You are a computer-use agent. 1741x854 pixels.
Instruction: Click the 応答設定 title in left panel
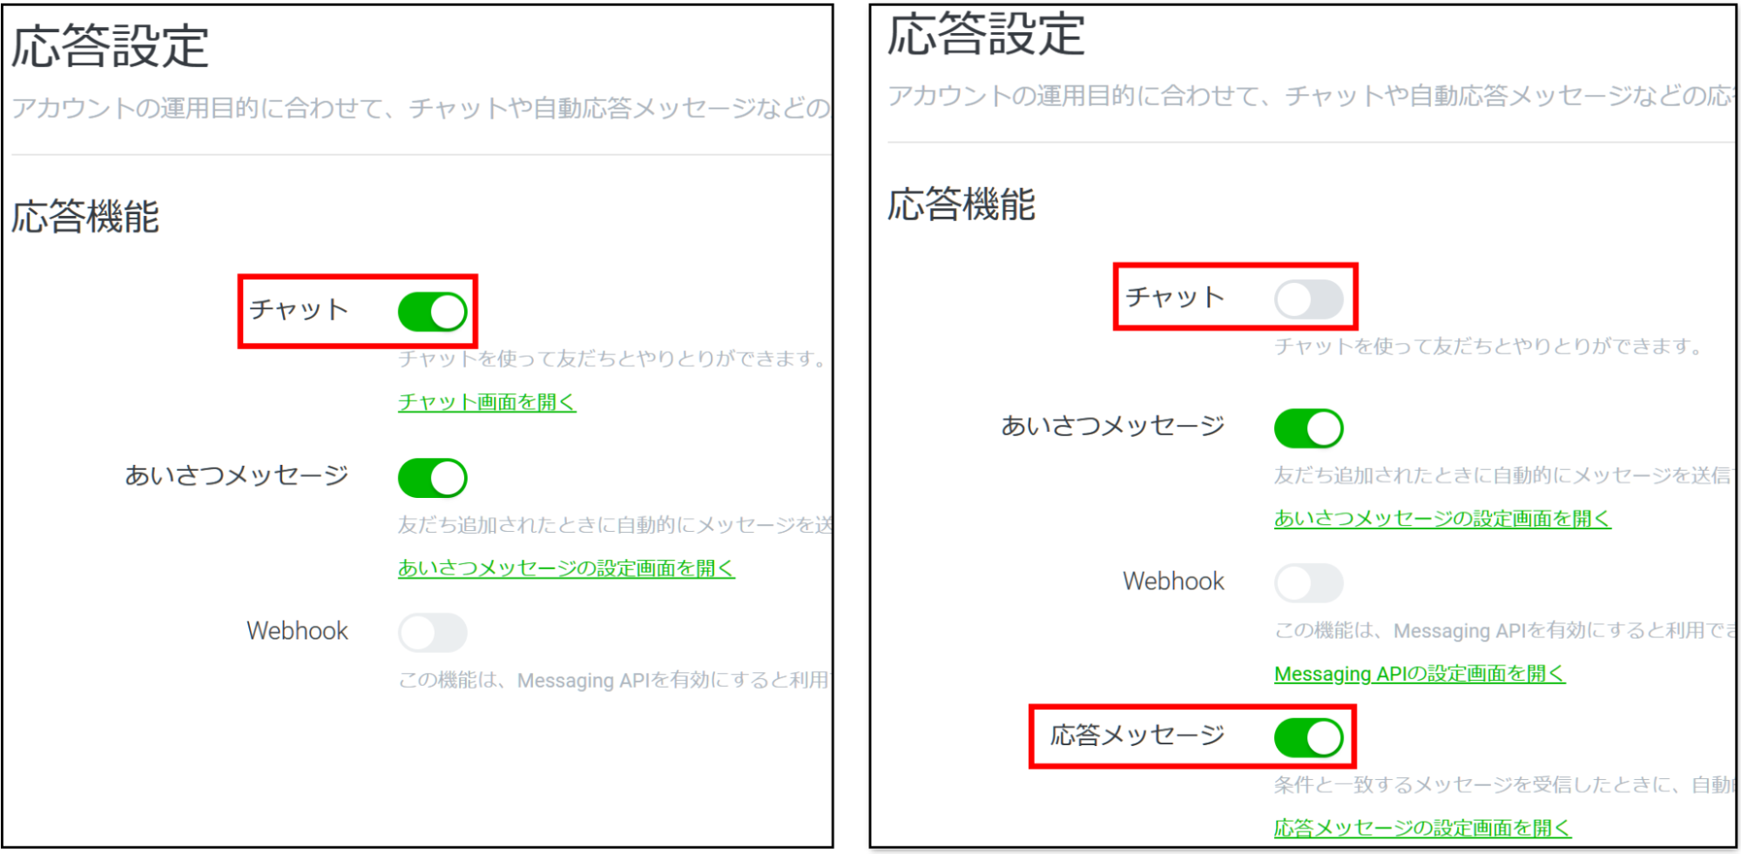[110, 46]
